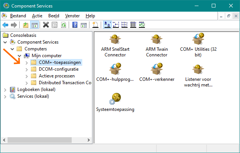This screenshot has width=240, height=153.
Task: Toggle the Action pane toolbar icon
Action: (84, 25)
